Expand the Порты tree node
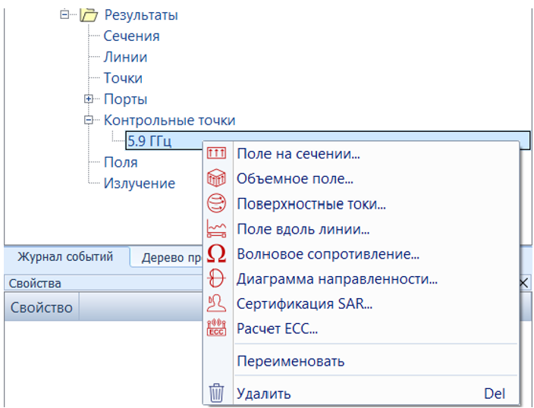The image size is (534, 408). point(89,99)
